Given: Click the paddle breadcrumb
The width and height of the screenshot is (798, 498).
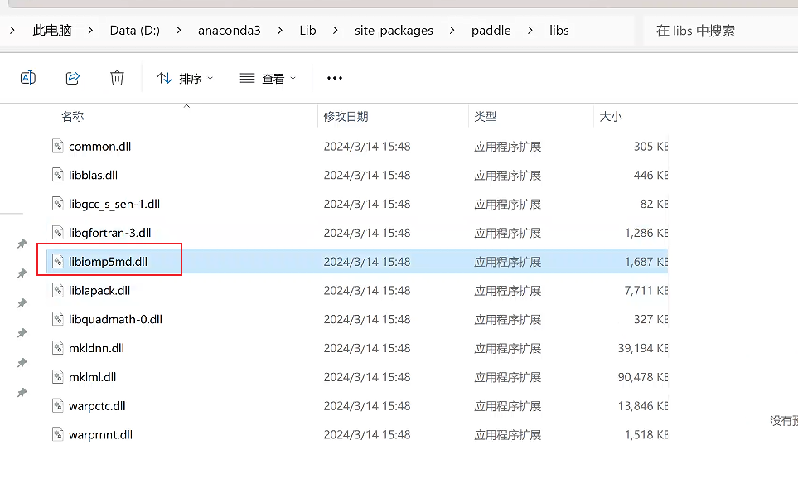Looking at the screenshot, I should [x=491, y=31].
